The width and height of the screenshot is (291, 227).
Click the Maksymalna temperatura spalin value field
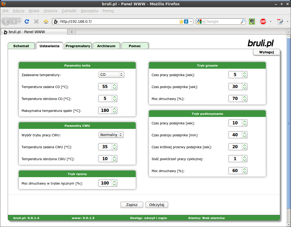(x=105, y=110)
